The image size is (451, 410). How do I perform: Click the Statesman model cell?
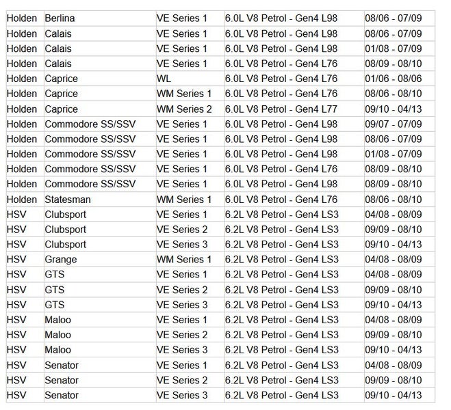pyautogui.click(x=70, y=199)
